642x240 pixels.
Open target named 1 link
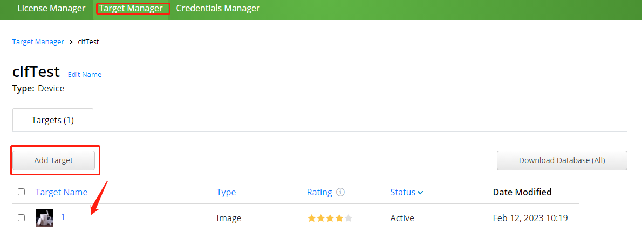pyautogui.click(x=63, y=217)
